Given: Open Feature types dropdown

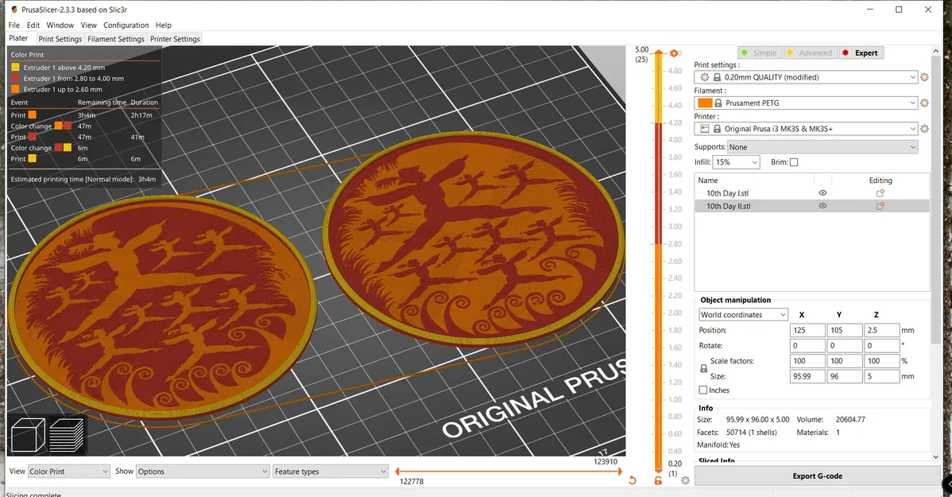Looking at the screenshot, I should (330, 472).
